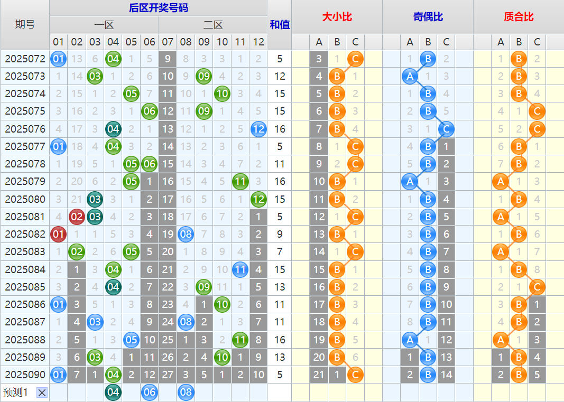Select ball 11 in row 2025079
The image size is (564, 402).
(241, 181)
